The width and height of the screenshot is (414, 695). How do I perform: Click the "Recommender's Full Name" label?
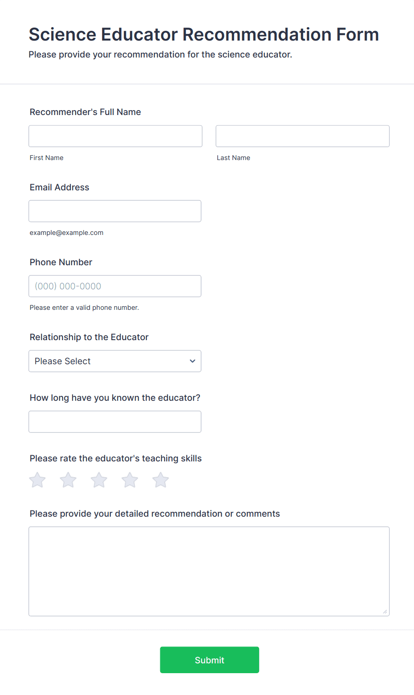(85, 112)
